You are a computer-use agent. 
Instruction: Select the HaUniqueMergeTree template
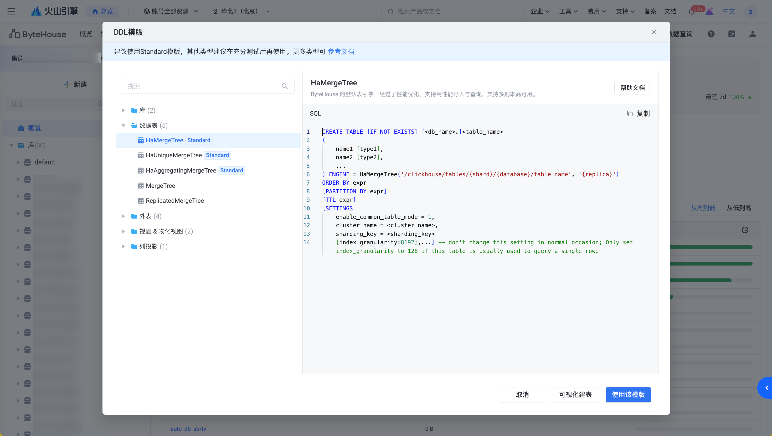(173, 155)
